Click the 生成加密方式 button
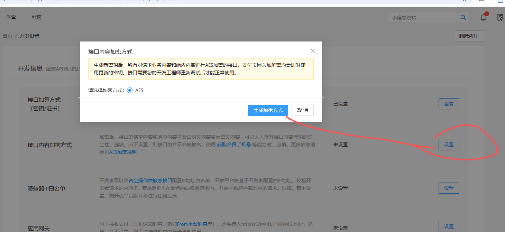The image size is (505, 232). [x=268, y=110]
